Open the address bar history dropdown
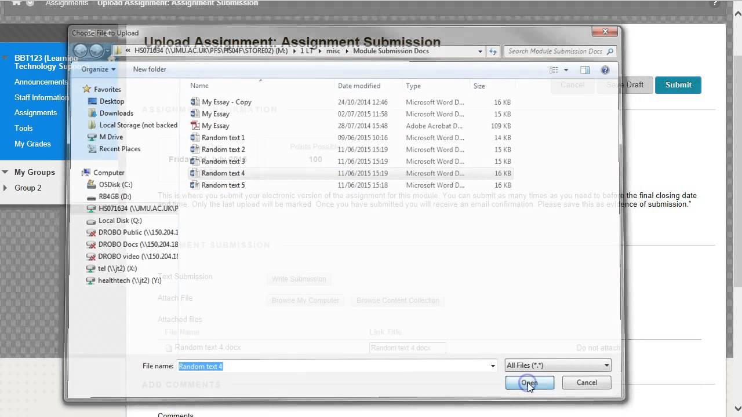The height and width of the screenshot is (417, 742). (480, 51)
